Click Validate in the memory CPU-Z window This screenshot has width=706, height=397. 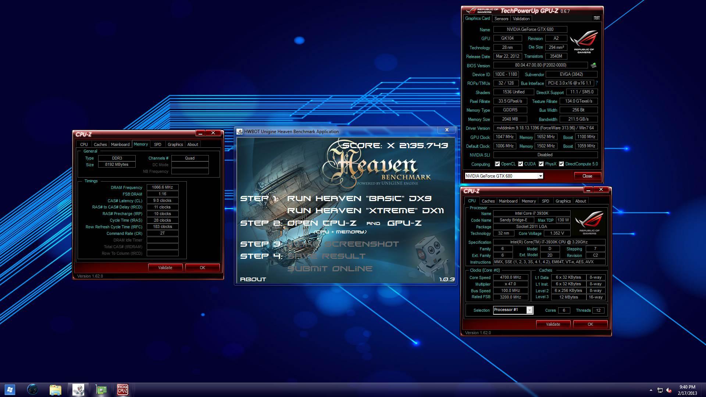[165, 268]
